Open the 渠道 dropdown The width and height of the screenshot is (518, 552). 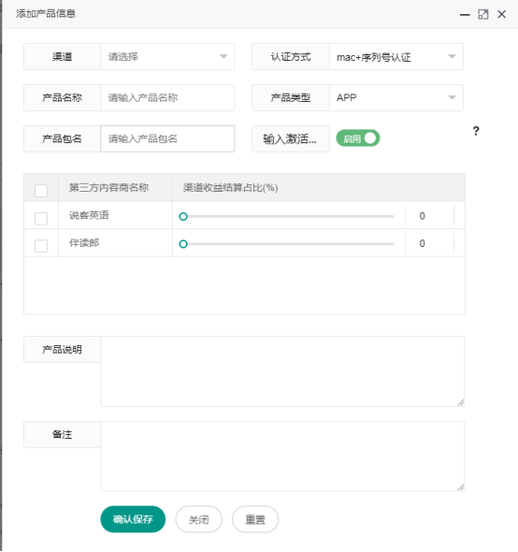(x=167, y=57)
